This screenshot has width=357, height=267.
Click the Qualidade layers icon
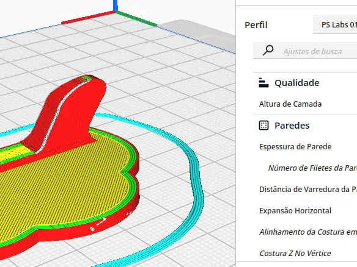tap(263, 83)
